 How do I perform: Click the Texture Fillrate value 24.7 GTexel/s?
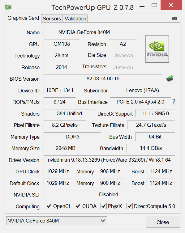151,125
